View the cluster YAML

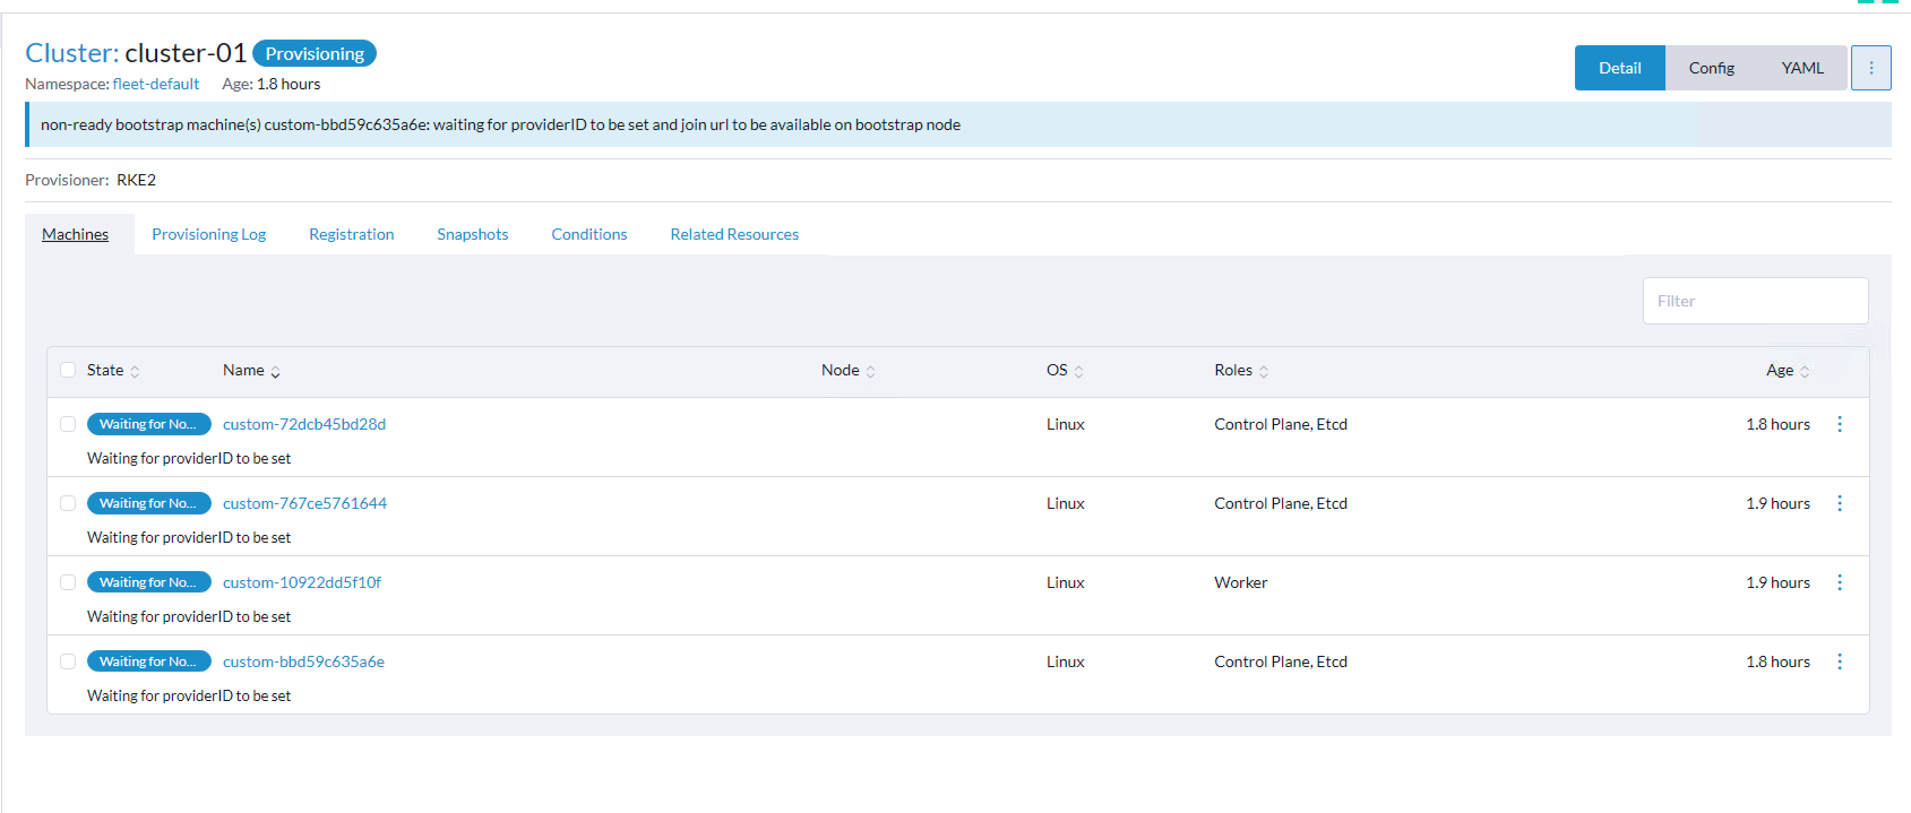click(1803, 67)
